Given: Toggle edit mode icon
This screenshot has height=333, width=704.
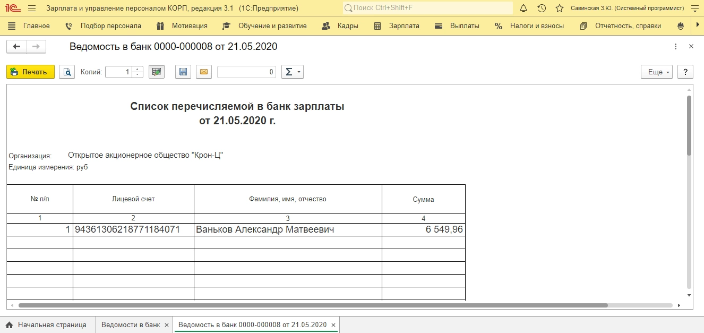Looking at the screenshot, I should (157, 72).
